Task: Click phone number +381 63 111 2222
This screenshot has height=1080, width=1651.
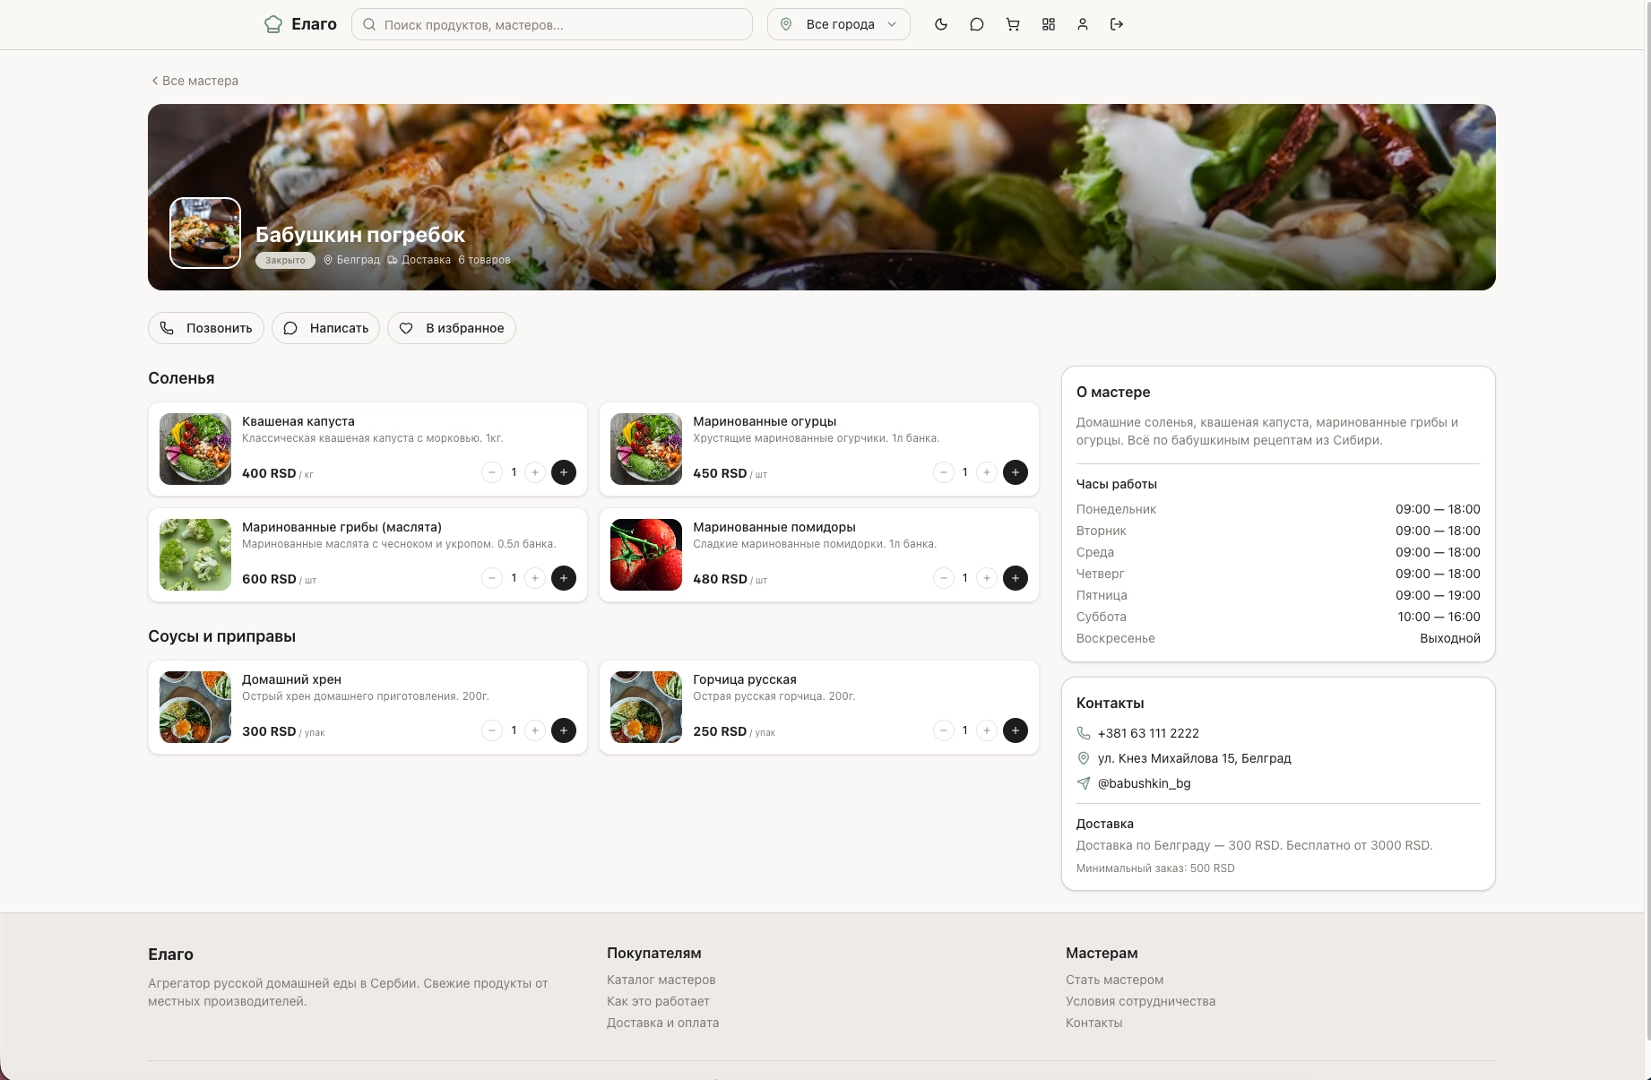Action: (x=1148, y=733)
